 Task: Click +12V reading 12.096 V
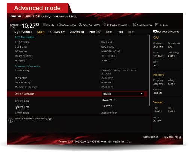click(158, 111)
